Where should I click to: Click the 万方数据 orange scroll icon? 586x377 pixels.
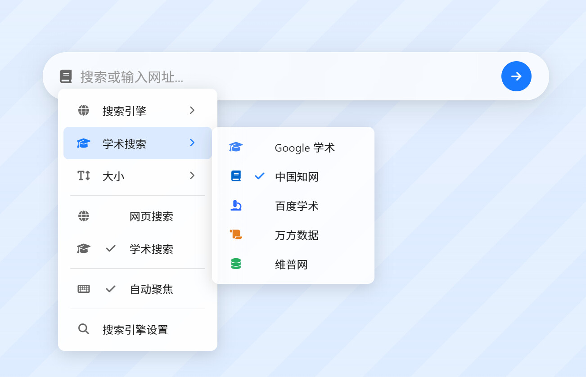click(x=236, y=234)
